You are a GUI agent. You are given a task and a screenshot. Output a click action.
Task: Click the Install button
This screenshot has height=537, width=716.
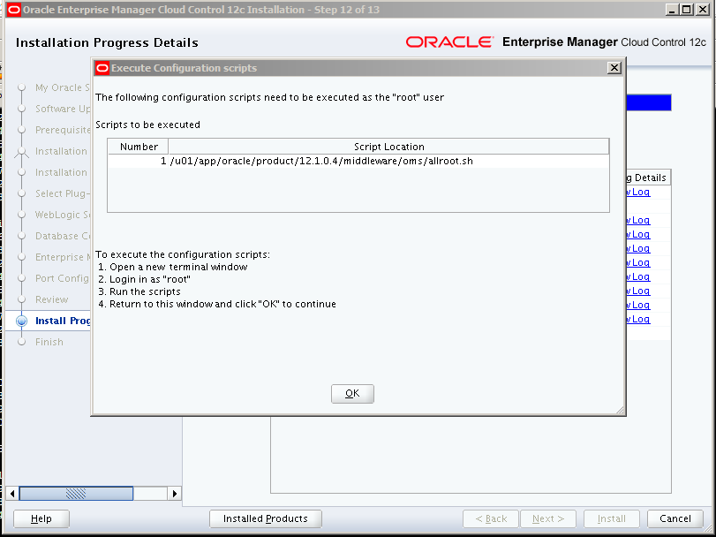click(612, 518)
